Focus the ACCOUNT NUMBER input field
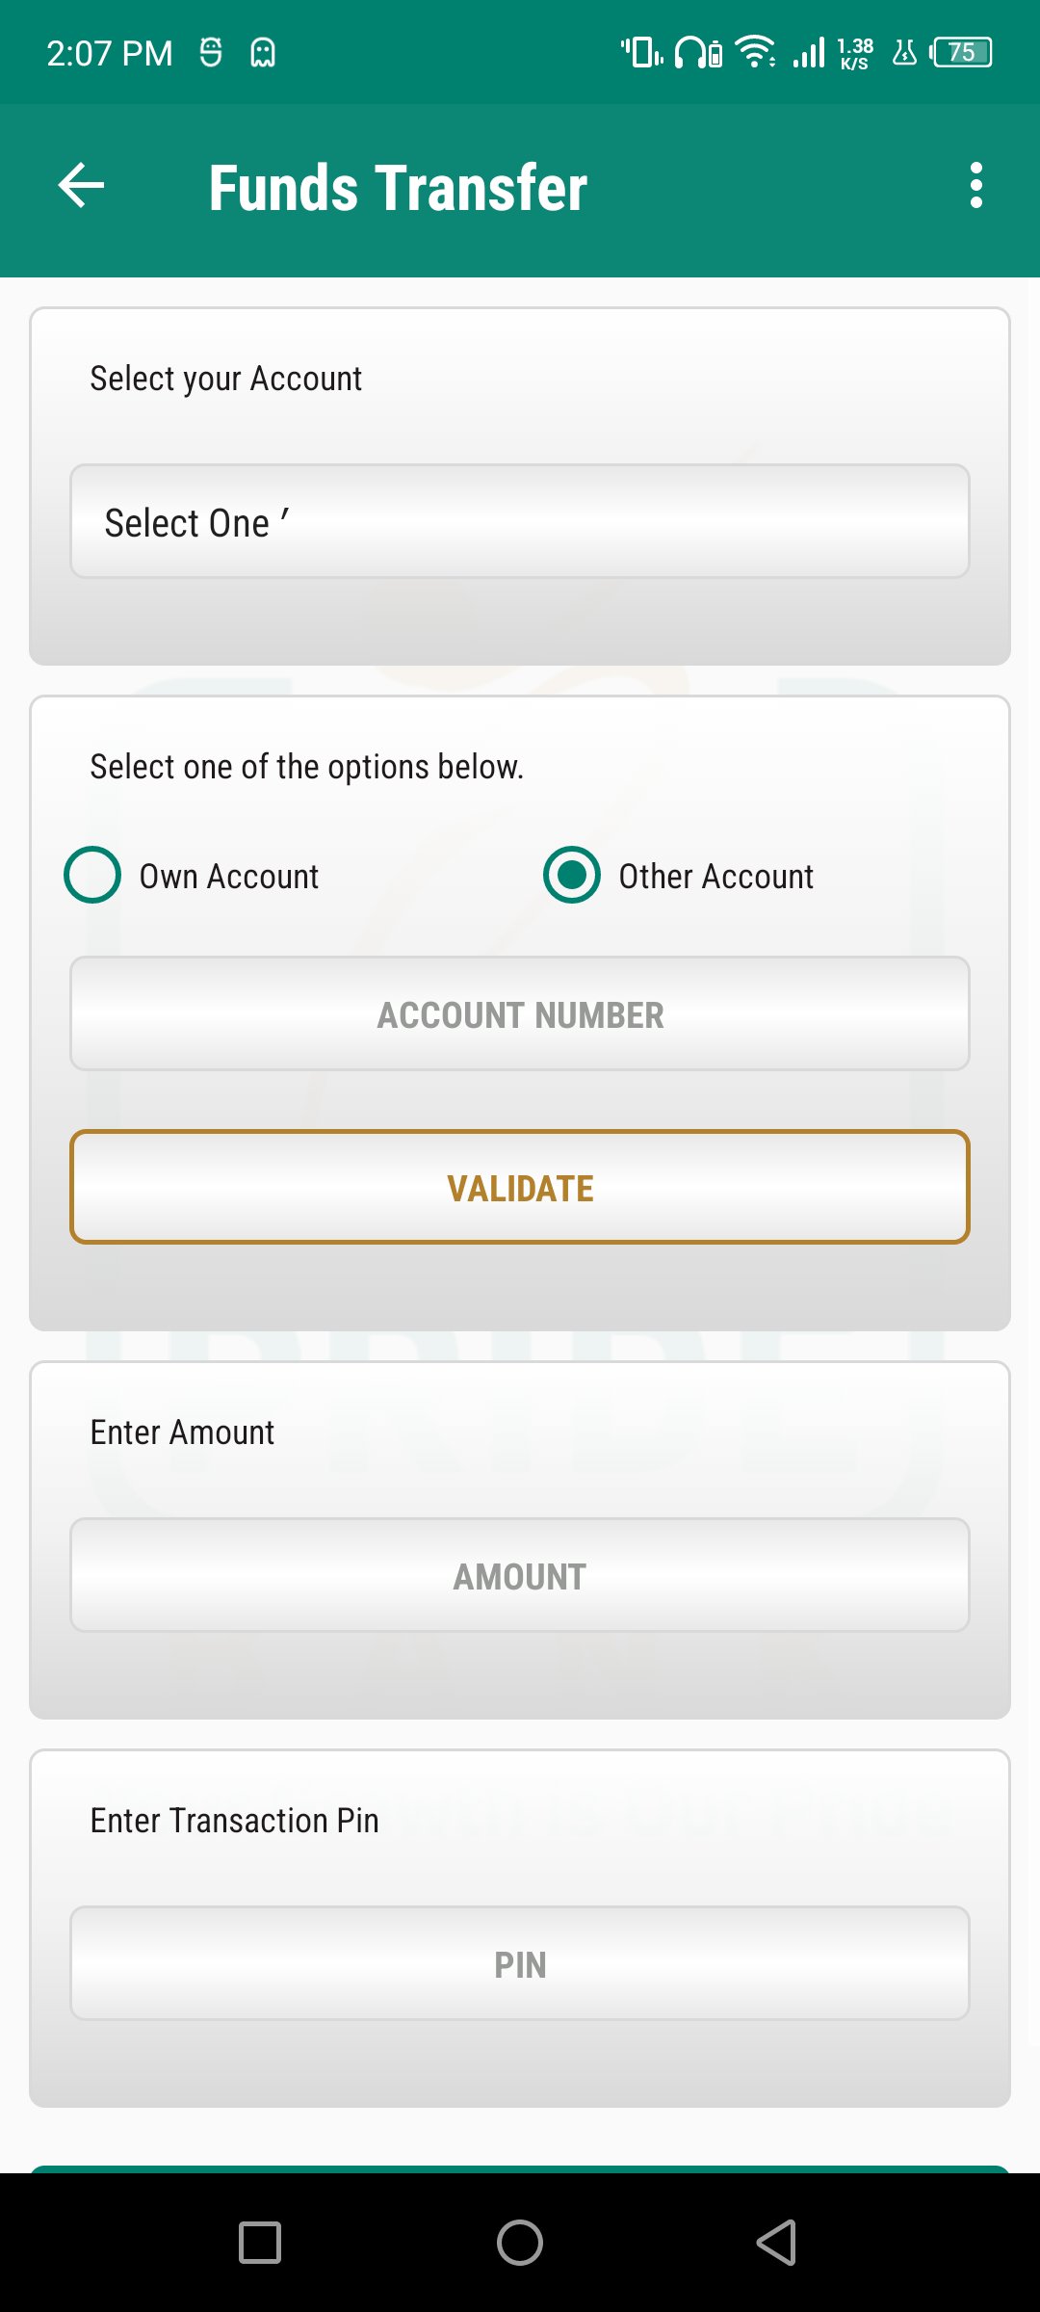The image size is (1040, 2312). click(x=520, y=1013)
